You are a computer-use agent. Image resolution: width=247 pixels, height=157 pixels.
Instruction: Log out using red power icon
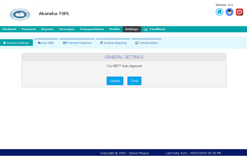click(x=239, y=12)
